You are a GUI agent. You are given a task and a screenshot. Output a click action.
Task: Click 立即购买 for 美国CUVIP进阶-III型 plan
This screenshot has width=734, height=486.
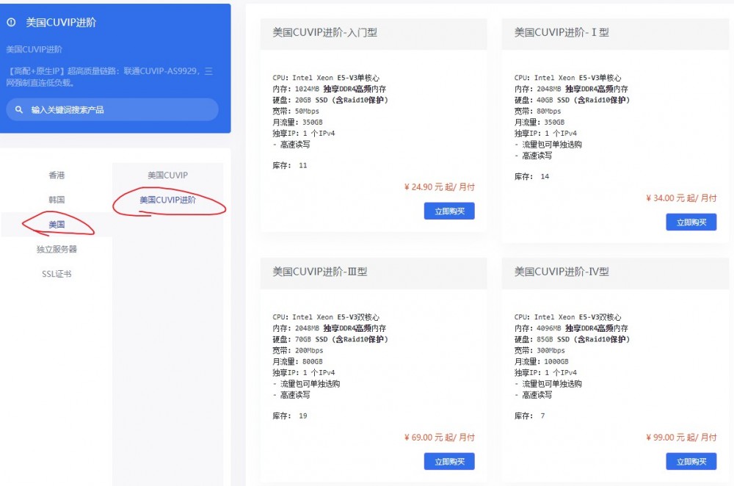(449, 461)
